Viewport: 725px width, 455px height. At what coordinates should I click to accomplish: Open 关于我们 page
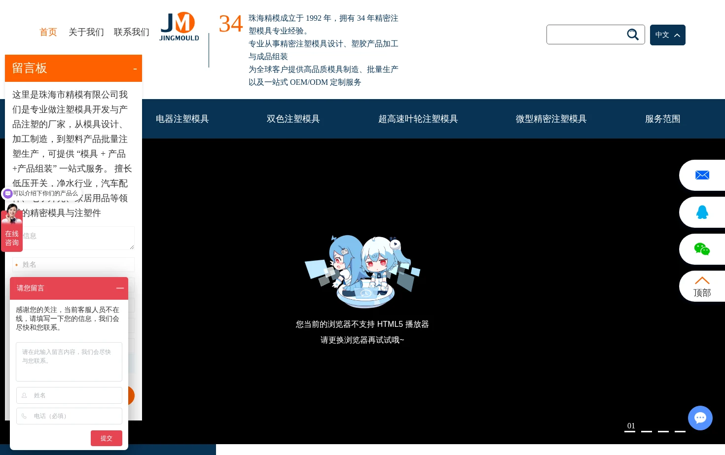click(x=86, y=32)
